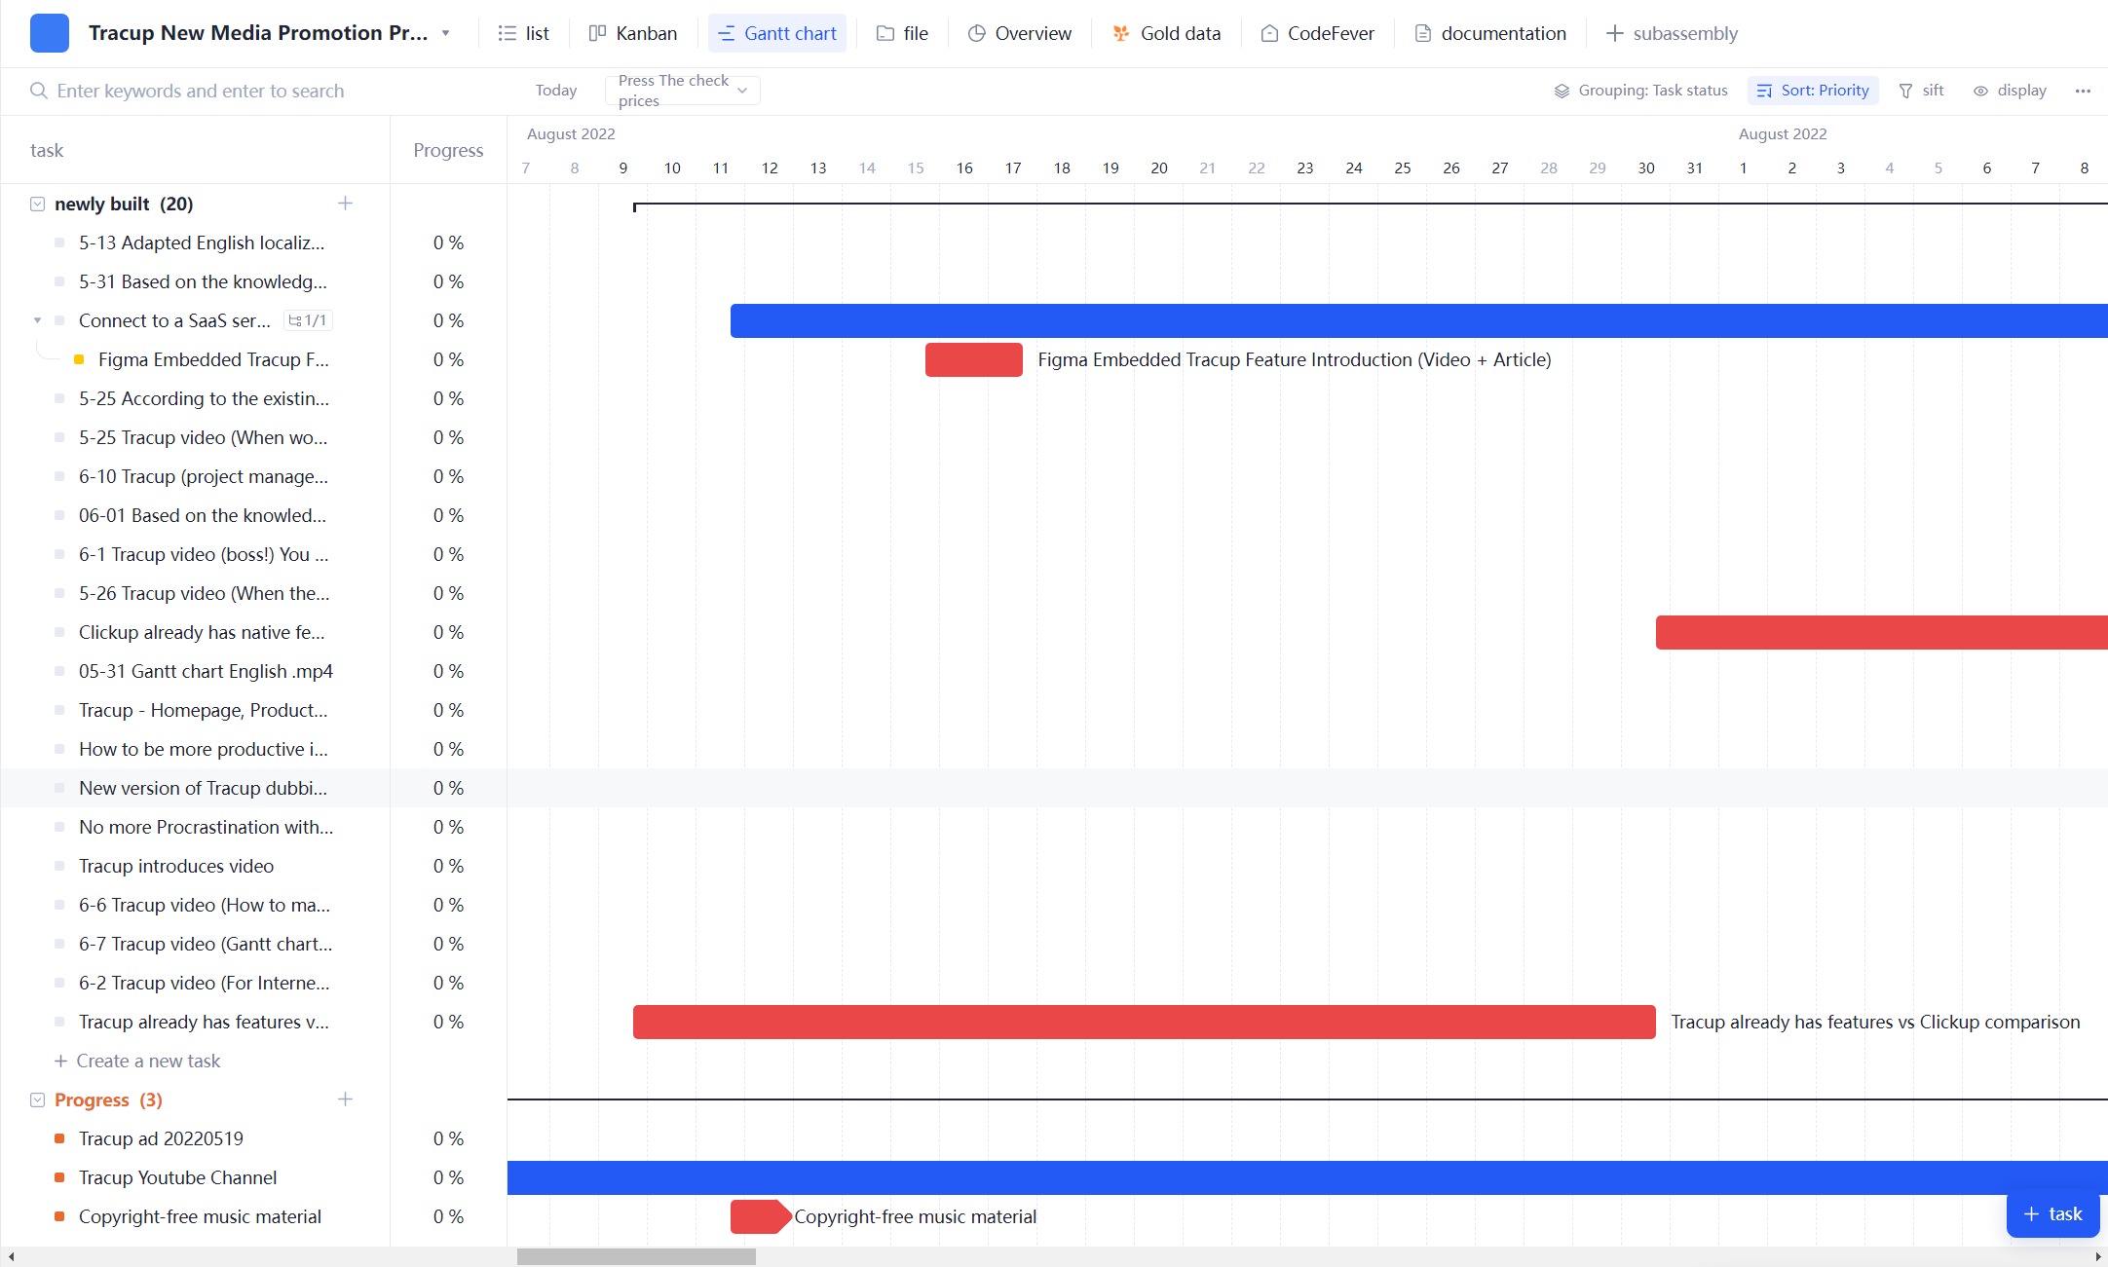This screenshot has width=2108, height=1267.
Task: Open Sort: Priority options
Action: (1813, 91)
